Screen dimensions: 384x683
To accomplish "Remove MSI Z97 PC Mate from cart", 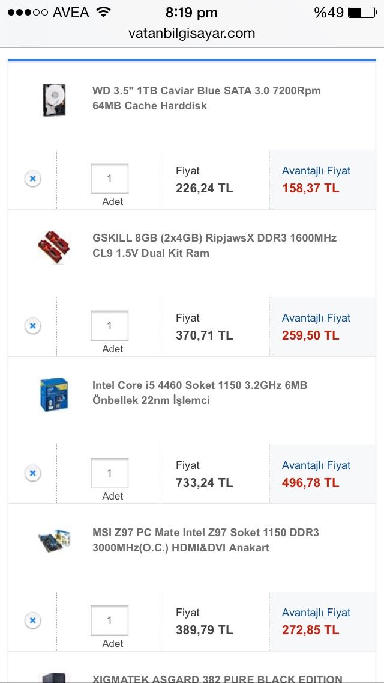I will click(33, 620).
